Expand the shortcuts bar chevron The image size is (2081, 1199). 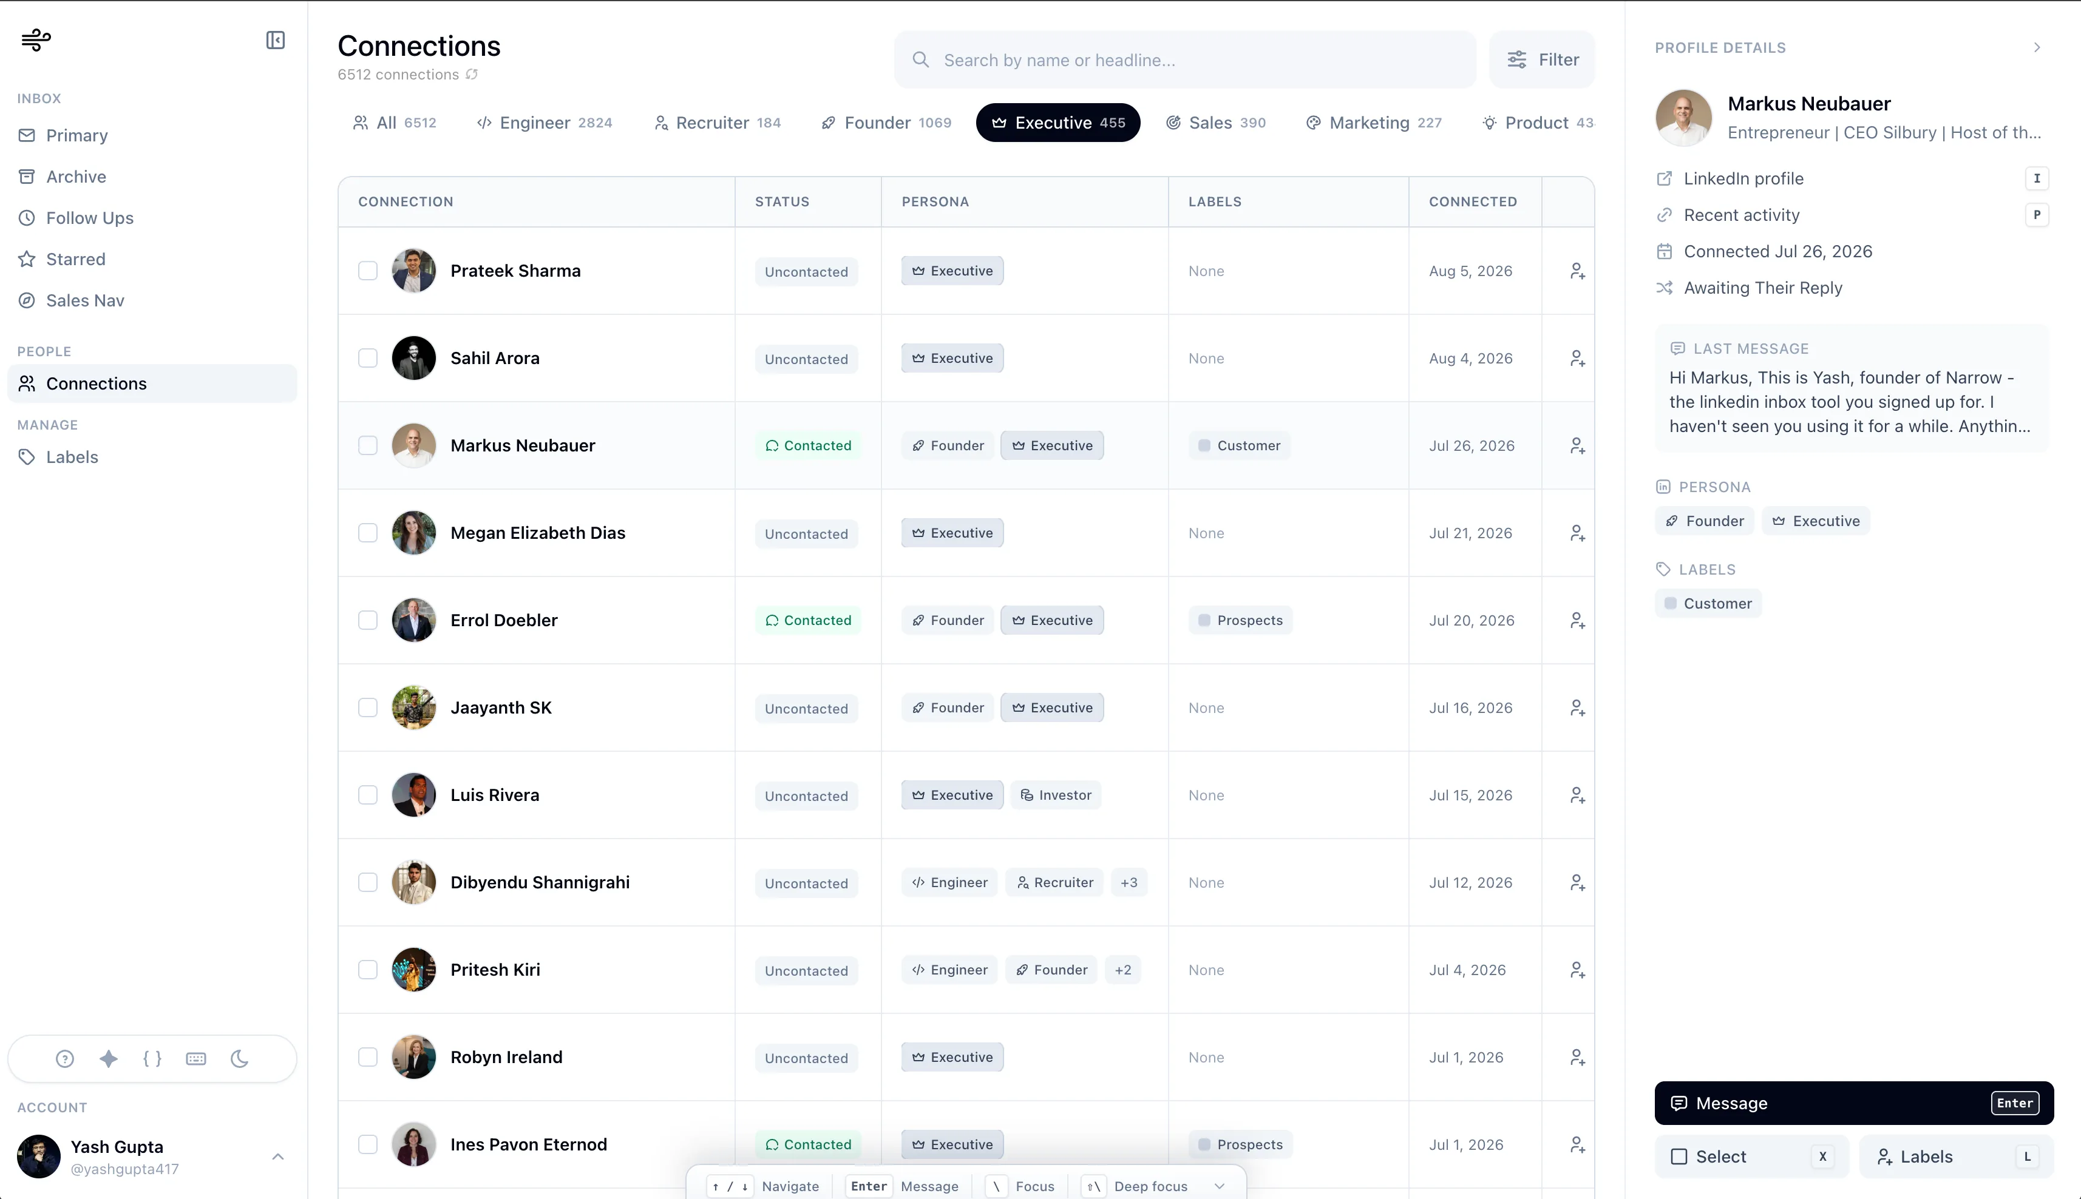1220,1186
